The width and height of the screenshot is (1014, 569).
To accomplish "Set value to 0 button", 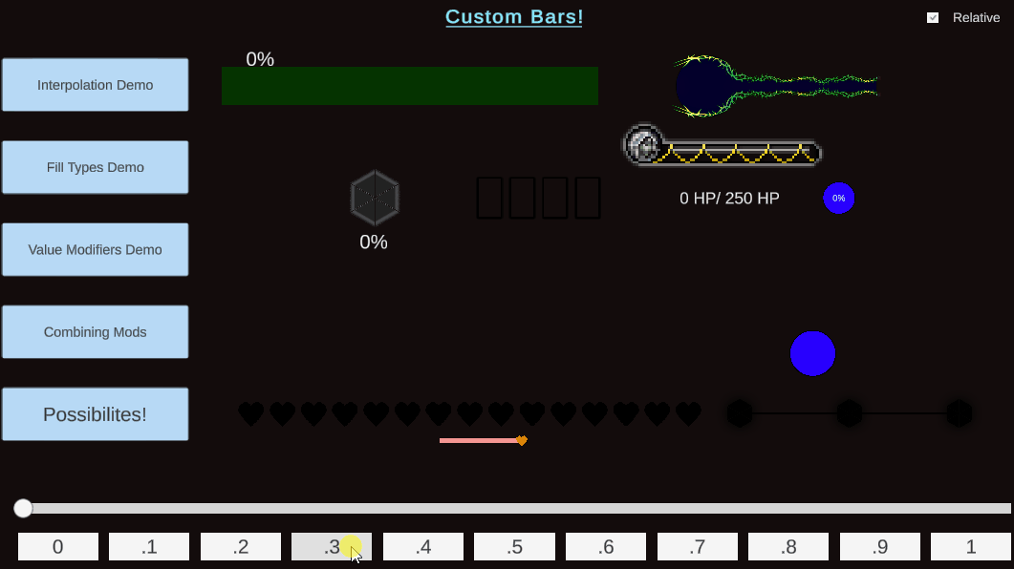I will tap(58, 546).
